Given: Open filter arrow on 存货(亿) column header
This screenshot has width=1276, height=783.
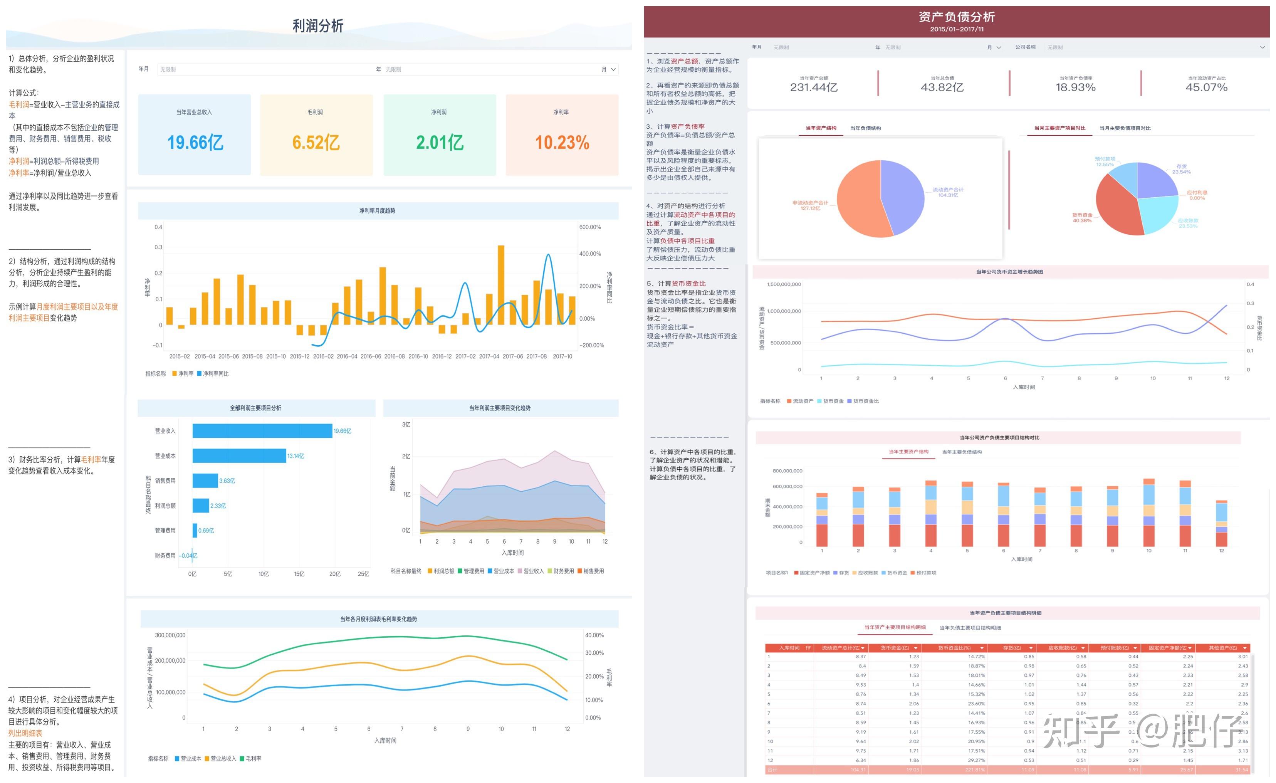Looking at the screenshot, I should coord(1031,648).
